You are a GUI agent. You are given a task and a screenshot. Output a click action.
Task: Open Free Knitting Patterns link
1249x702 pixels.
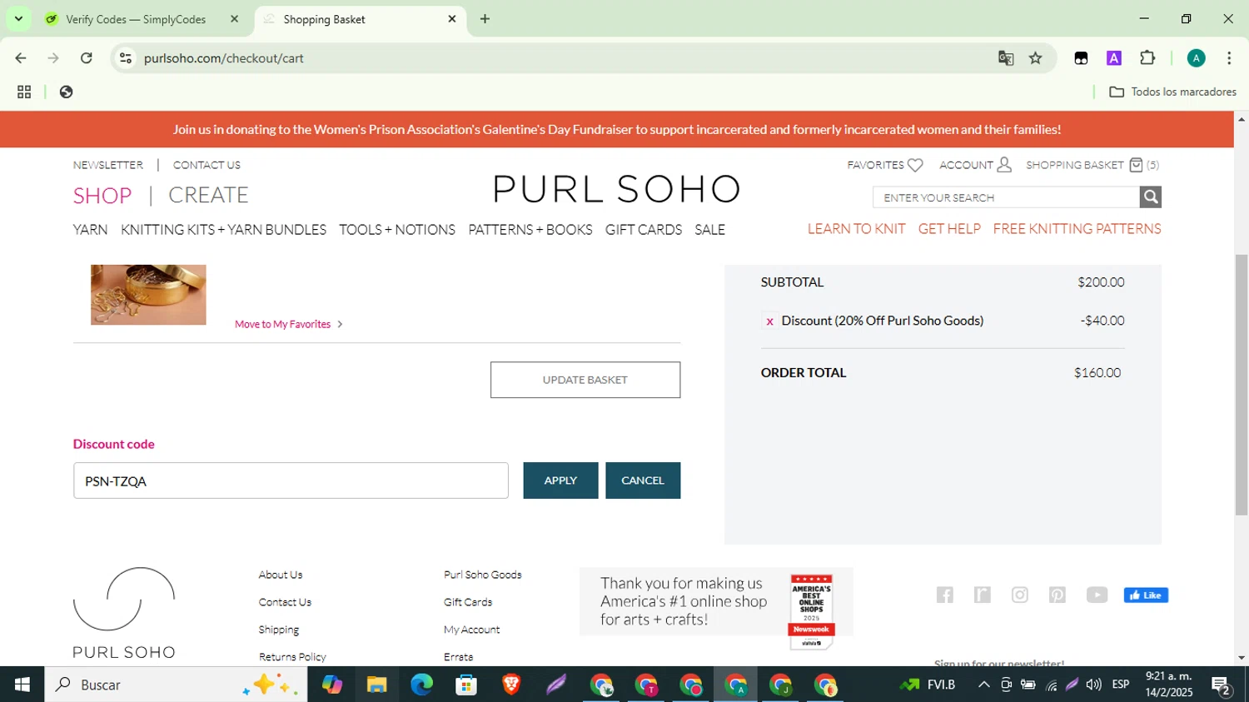[x=1077, y=229]
